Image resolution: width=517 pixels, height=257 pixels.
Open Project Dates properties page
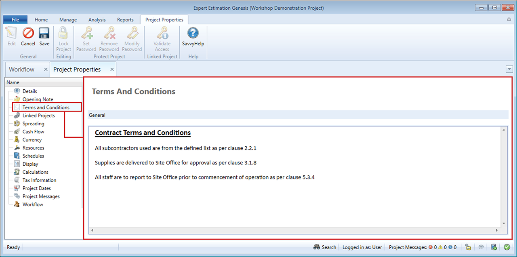point(36,188)
